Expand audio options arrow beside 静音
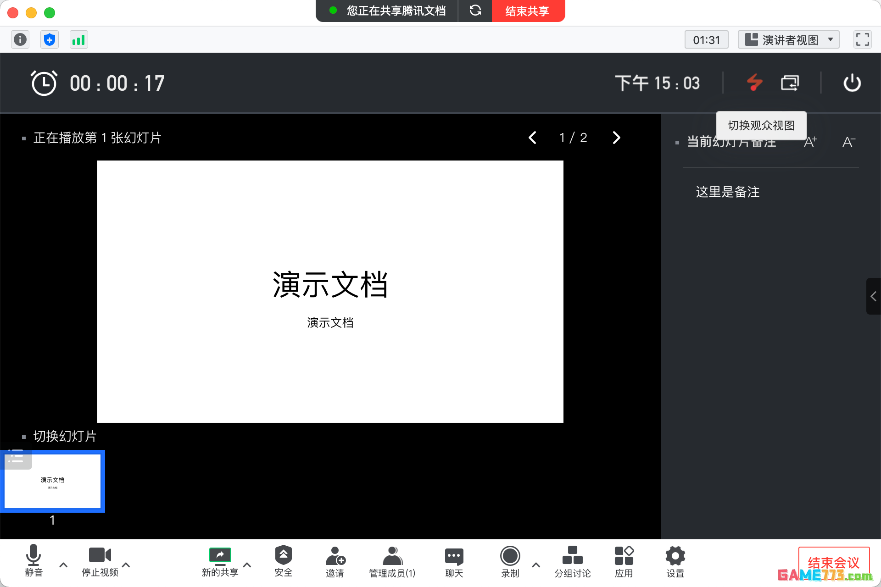 coord(64,565)
